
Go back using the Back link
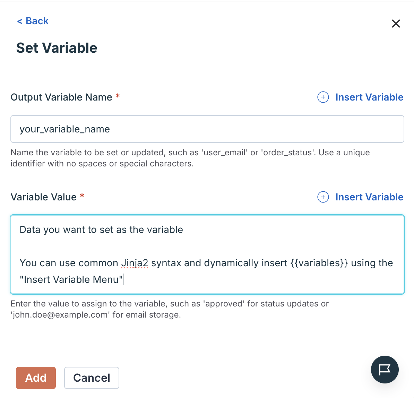tap(32, 21)
